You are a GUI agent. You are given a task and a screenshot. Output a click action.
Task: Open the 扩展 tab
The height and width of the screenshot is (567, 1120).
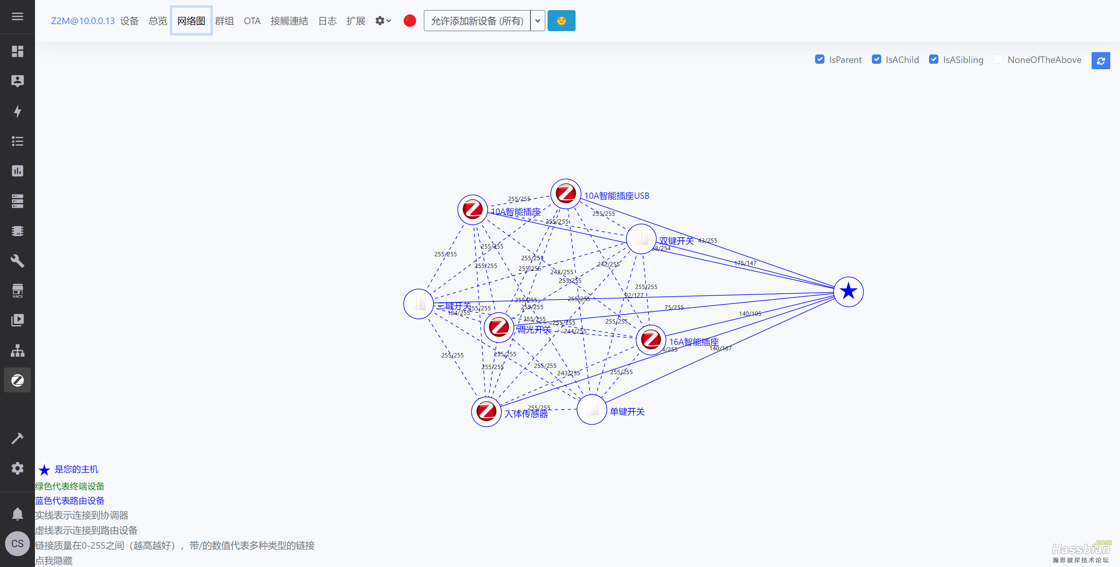[356, 21]
